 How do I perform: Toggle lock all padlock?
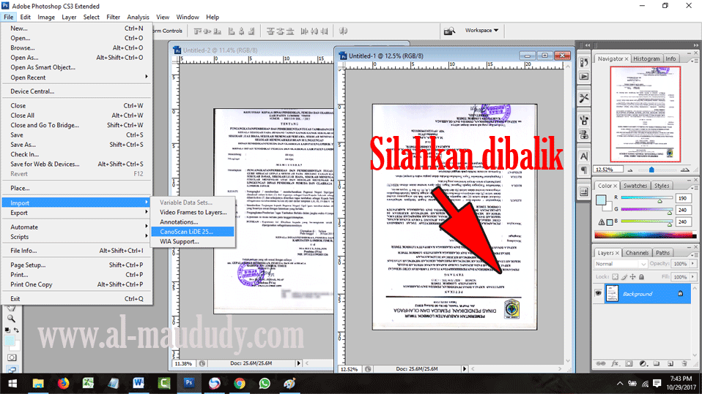642,277
